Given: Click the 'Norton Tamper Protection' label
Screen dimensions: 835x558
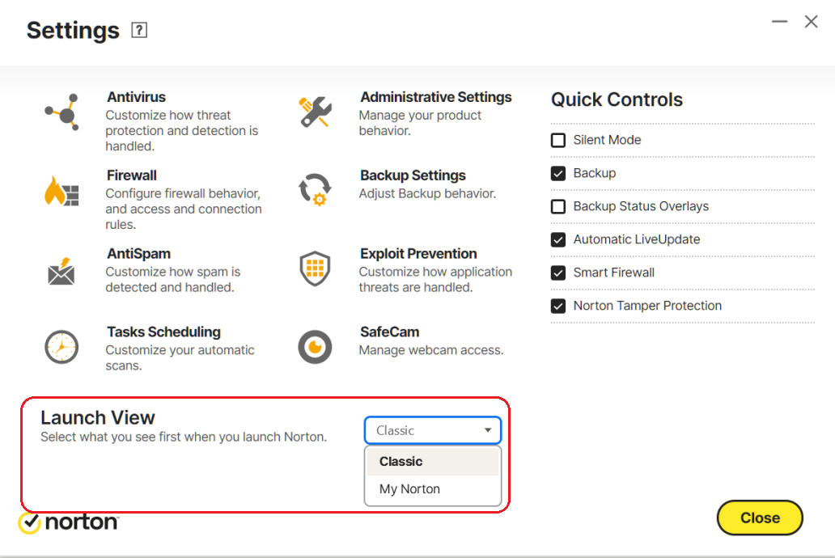Looking at the screenshot, I should click(x=647, y=306).
